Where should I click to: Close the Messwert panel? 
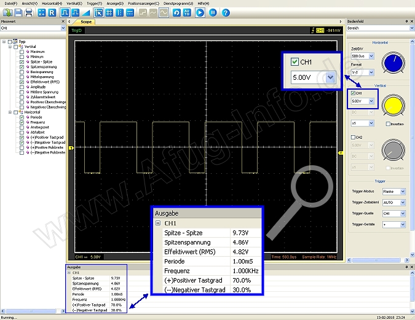[63, 21]
